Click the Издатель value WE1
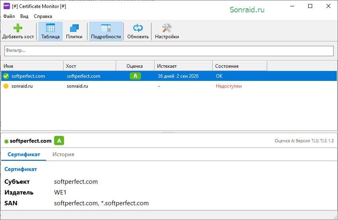 (x=60, y=192)
